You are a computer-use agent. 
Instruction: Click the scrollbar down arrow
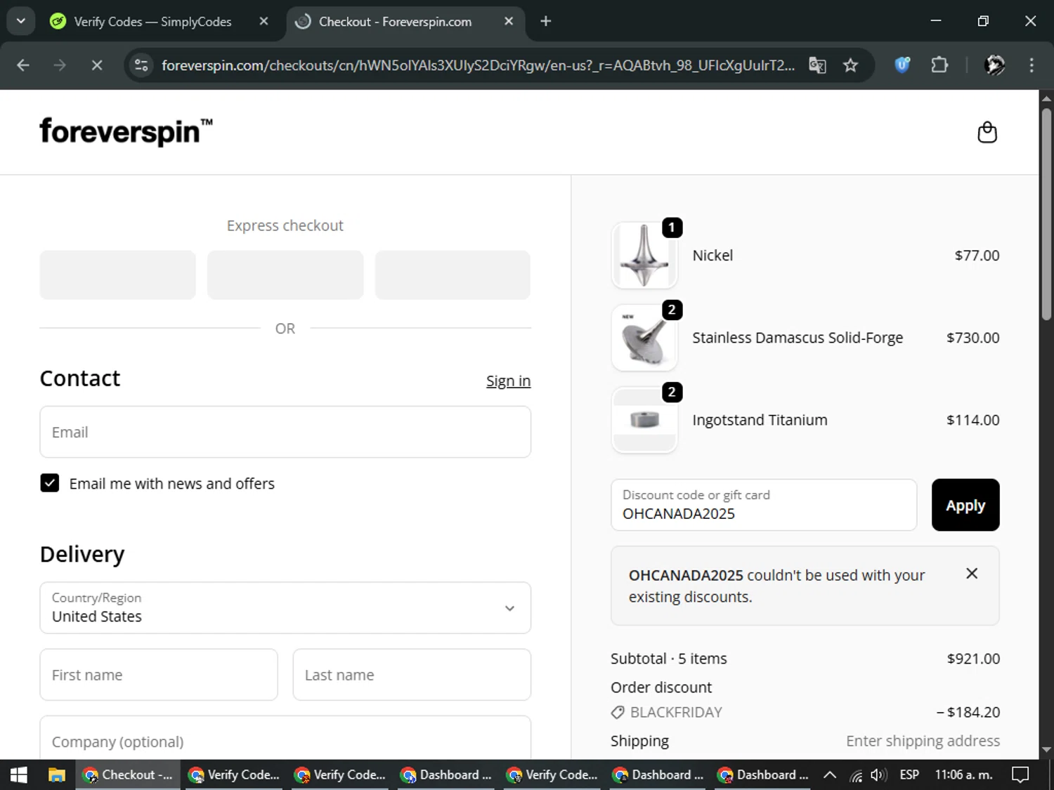click(1046, 749)
